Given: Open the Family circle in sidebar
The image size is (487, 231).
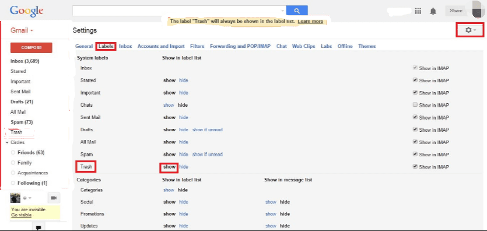Looking at the screenshot, I should click(24, 163).
